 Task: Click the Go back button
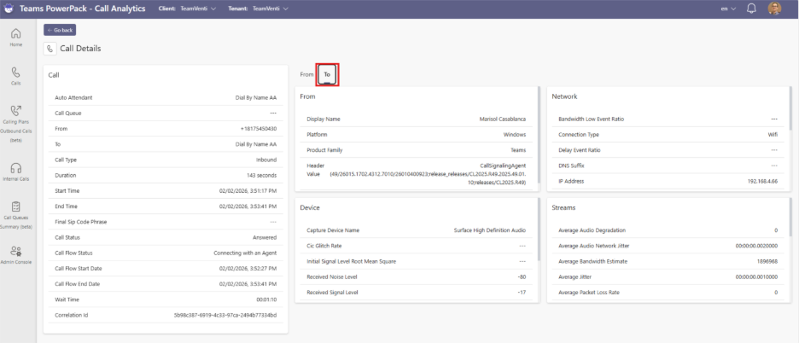60,30
